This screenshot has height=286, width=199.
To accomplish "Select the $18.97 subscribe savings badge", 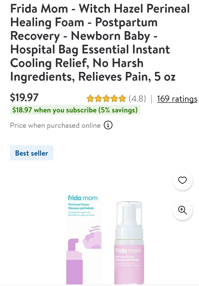I will tap(75, 110).
